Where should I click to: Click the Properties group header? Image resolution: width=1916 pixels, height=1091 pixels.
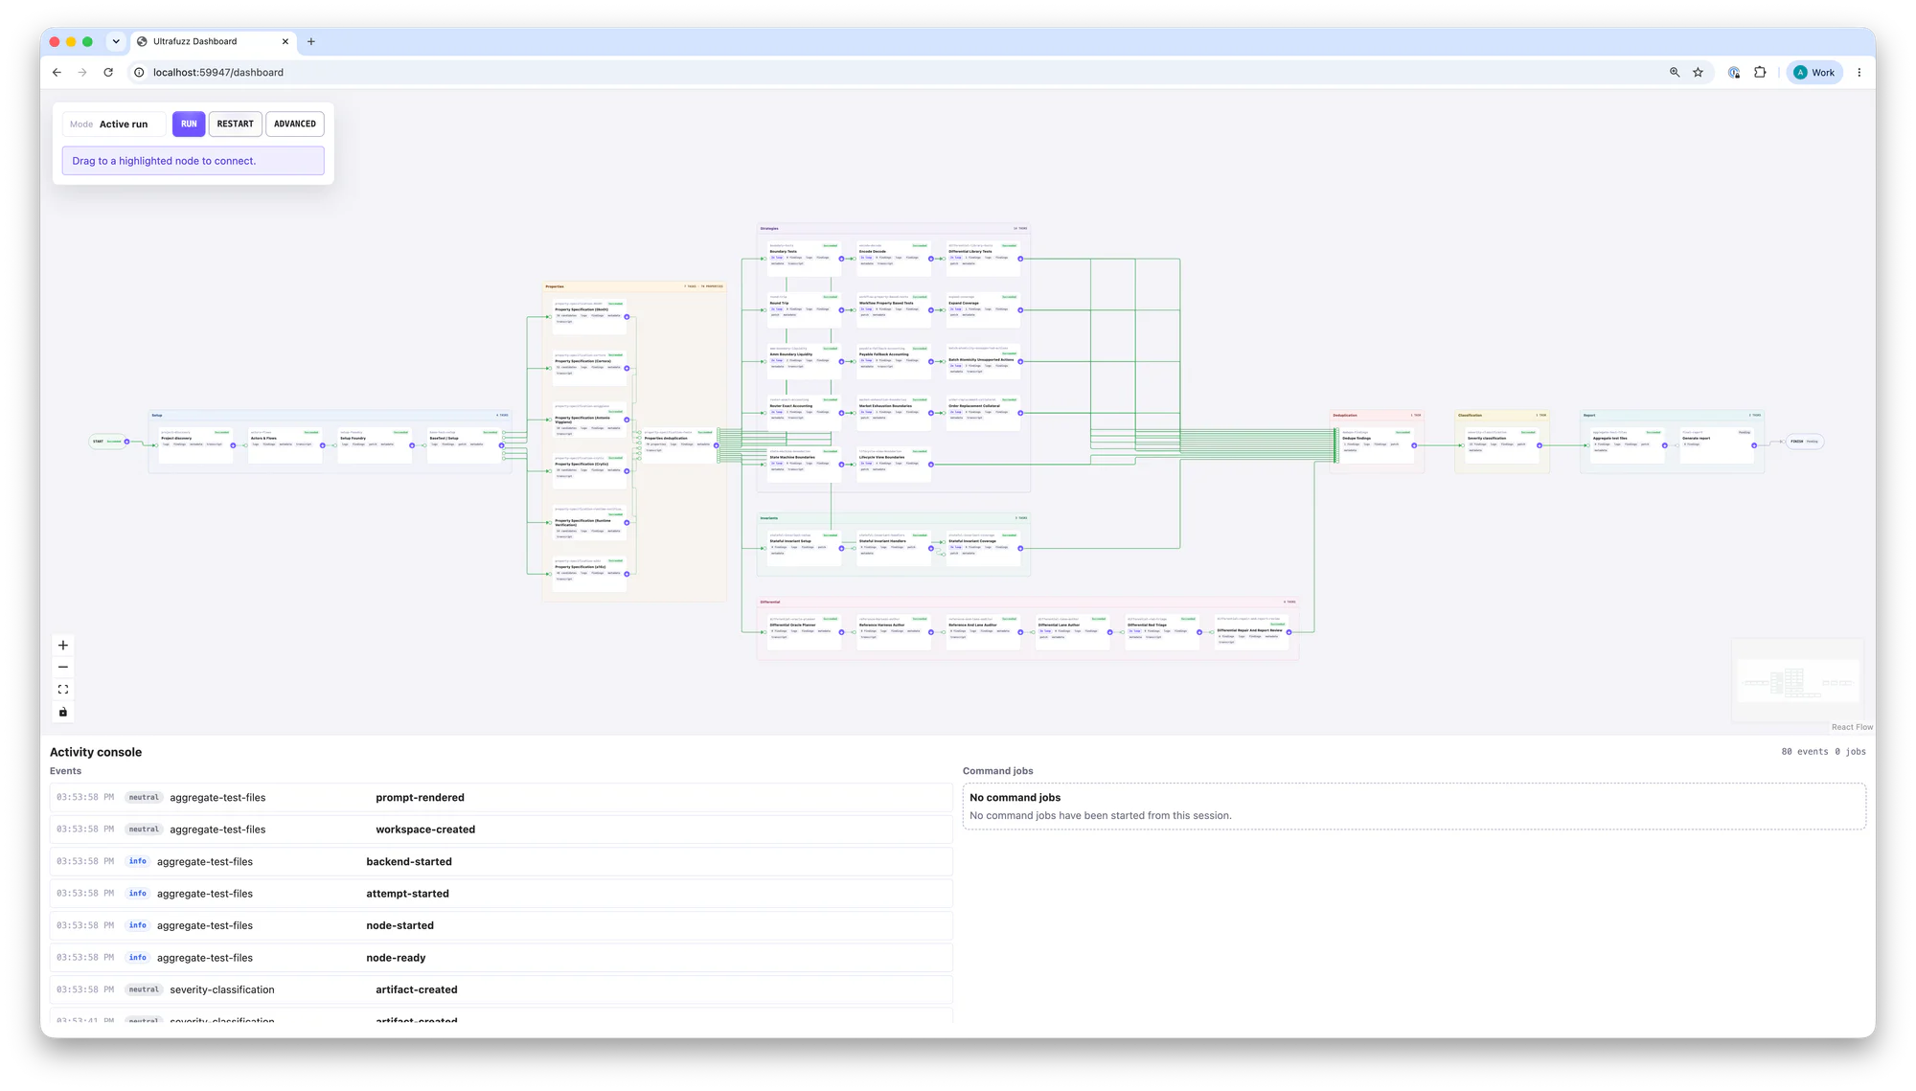point(634,286)
